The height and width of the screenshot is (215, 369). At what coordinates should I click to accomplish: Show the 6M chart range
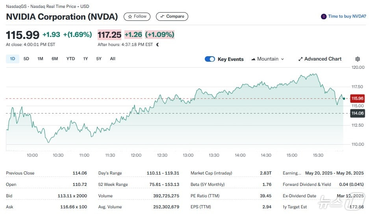click(55, 59)
